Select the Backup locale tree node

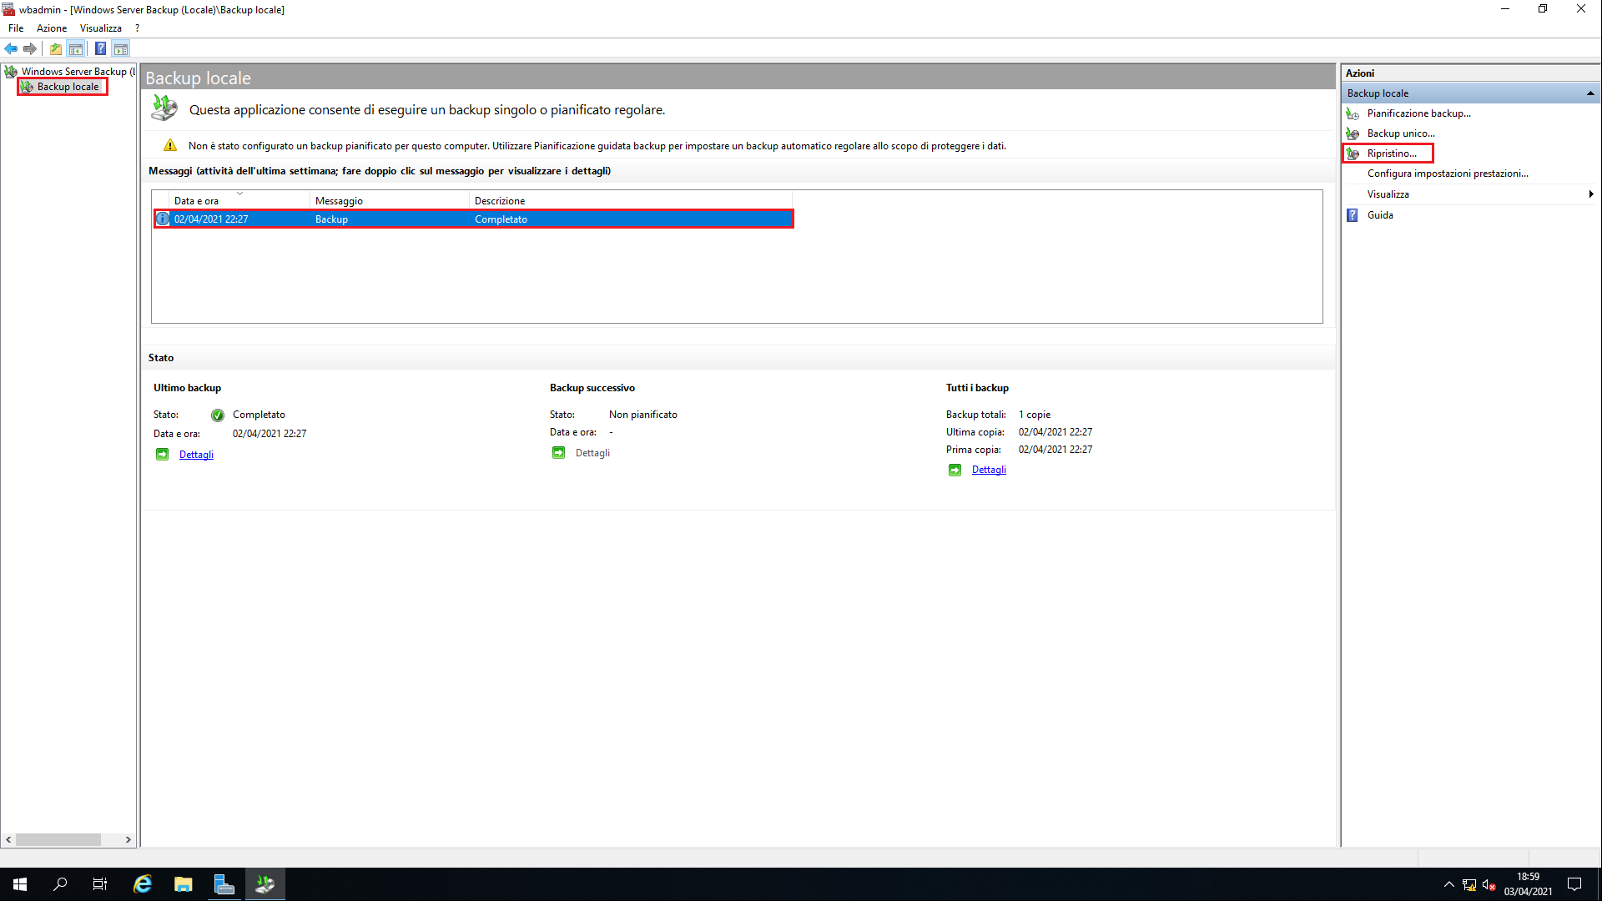68,87
